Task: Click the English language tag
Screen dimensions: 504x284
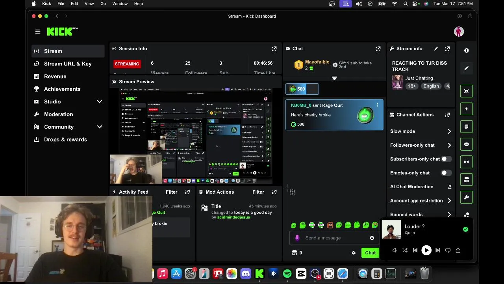Action: pos(431,86)
